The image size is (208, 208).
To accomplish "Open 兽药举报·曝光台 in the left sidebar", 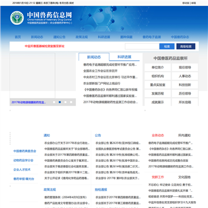I will click(x=24, y=179).
